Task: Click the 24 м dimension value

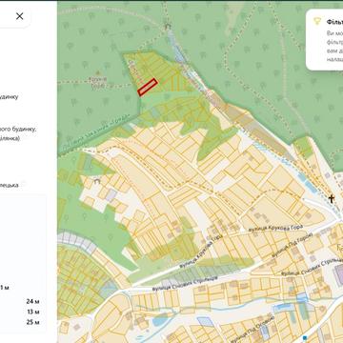Action: tap(33, 301)
